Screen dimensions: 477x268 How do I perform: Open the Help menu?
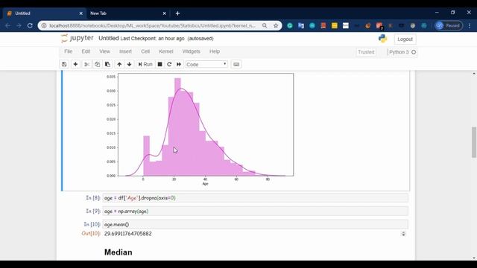[215, 51]
